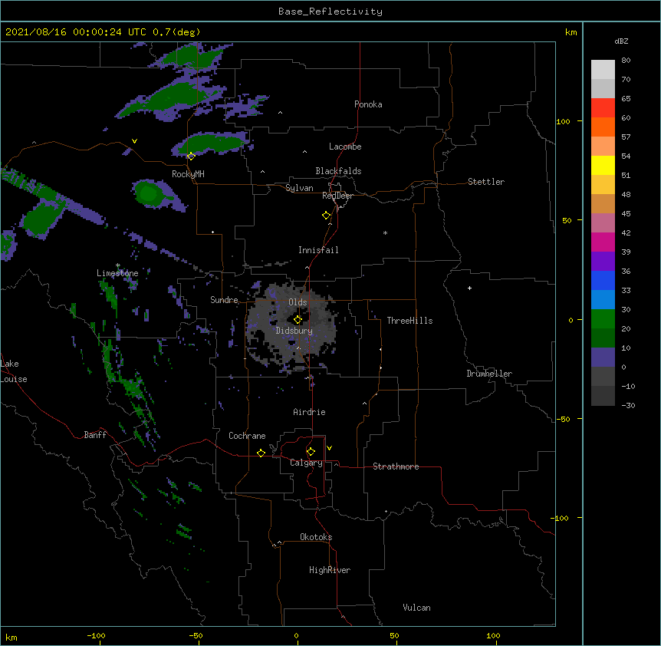Screen dimensions: 661x646
Task: Click the Okotoks label
Action: pyautogui.click(x=316, y=537)
